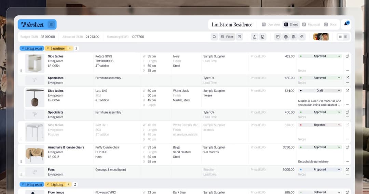This screenshot has width=369, height=194.
Task: Click drag handle of Fees row
Action: coord(22,174)
